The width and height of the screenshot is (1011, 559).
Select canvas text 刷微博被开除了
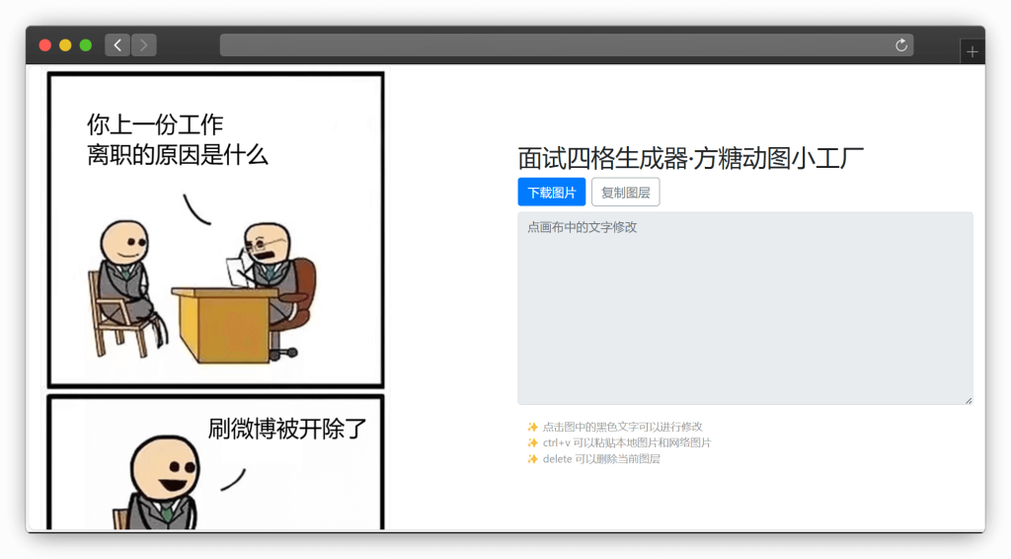click(287, 429)
